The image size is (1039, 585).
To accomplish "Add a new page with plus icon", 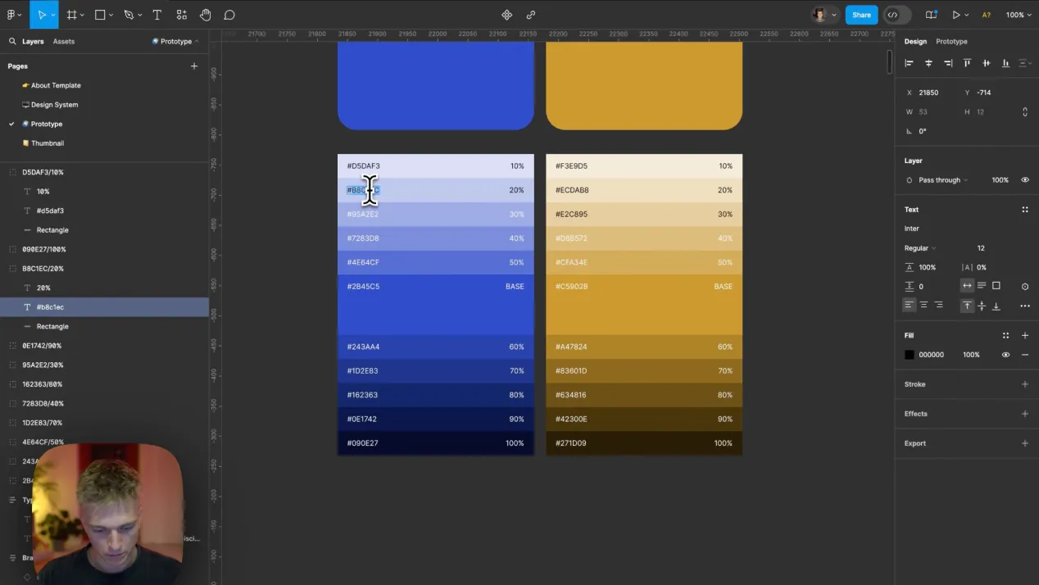I will pos(194,66).
